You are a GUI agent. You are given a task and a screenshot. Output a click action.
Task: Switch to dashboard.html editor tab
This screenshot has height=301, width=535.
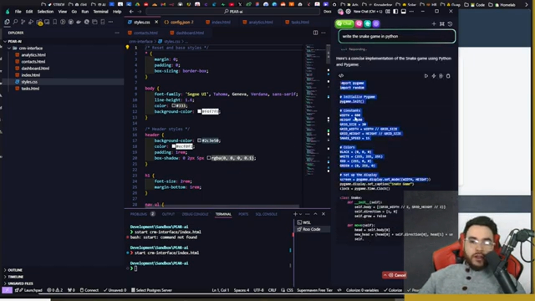coord(189,33)
